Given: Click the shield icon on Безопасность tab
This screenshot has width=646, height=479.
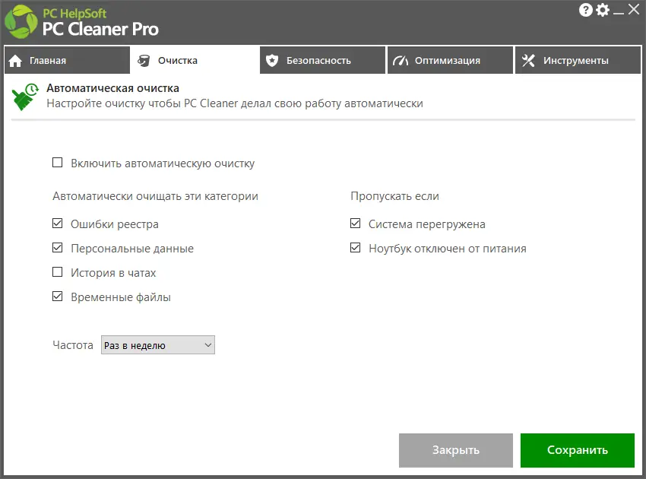Looking at the screenshot, I should click(x=272, y=61).
